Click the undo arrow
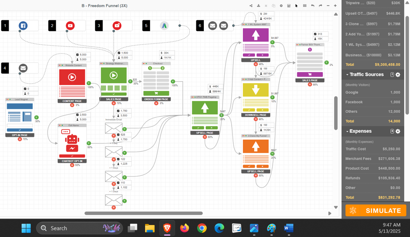Image resolution: width=410 pixels, height=237 pixels. tap(312, 6)
